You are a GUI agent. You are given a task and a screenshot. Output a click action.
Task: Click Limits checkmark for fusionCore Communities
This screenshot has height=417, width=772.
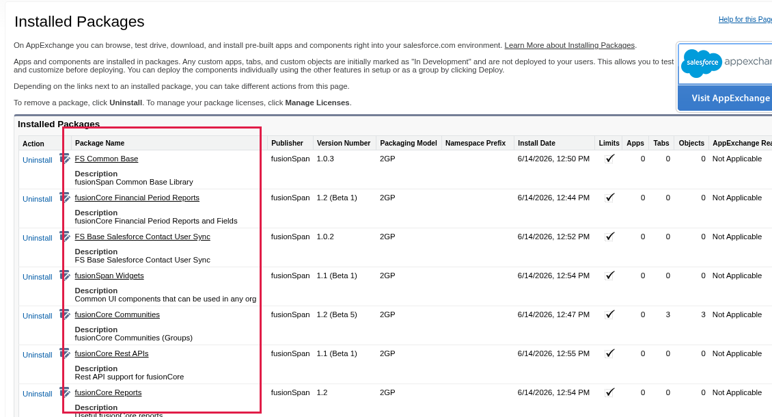click(609, 314)
